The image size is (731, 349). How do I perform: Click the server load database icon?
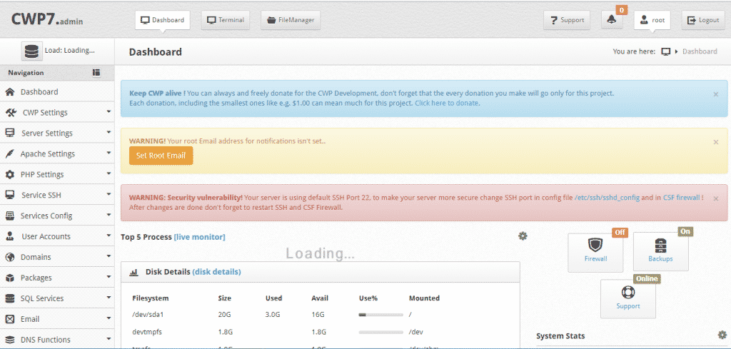coord(32,51)
